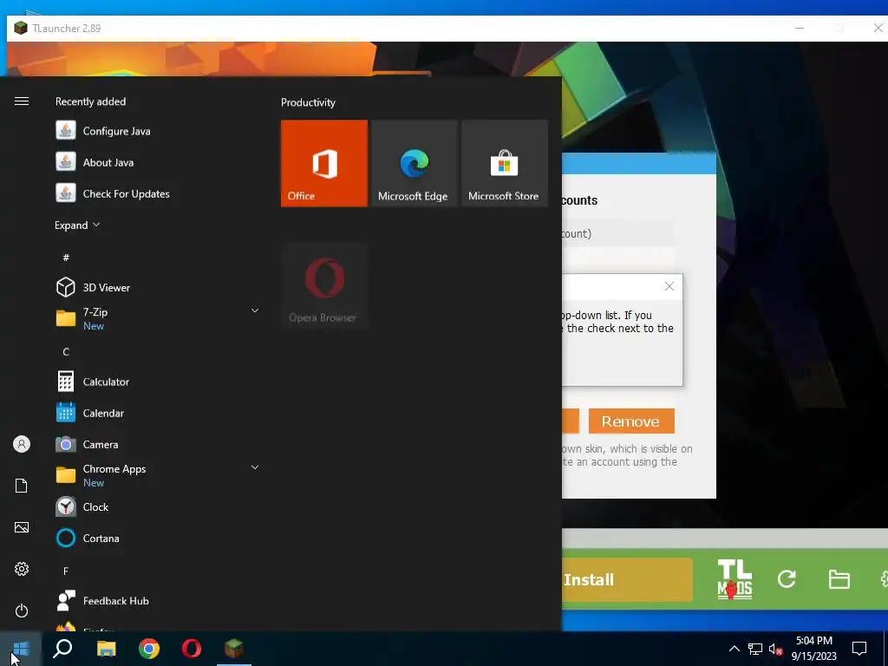Launch Google Chrome from the taskbar
This screenshot has height=666, width=888.
(x=149, y=649)
